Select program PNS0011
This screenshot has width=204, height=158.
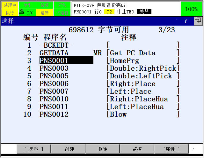pos(54,107)
